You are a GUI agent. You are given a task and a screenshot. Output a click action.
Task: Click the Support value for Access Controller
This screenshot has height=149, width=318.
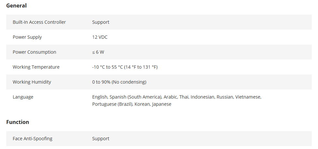(x=101, y=22)
